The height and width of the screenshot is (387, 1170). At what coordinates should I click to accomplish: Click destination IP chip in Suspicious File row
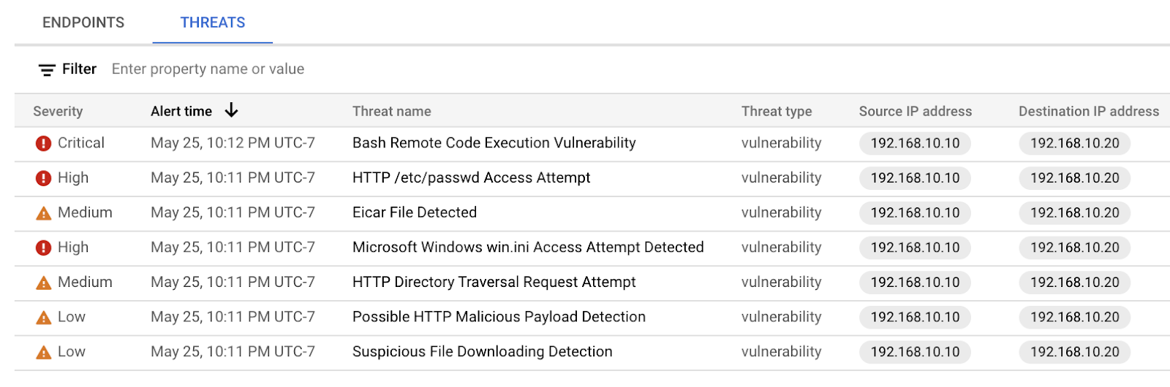pyautogui.click(x=1074, y=352)
